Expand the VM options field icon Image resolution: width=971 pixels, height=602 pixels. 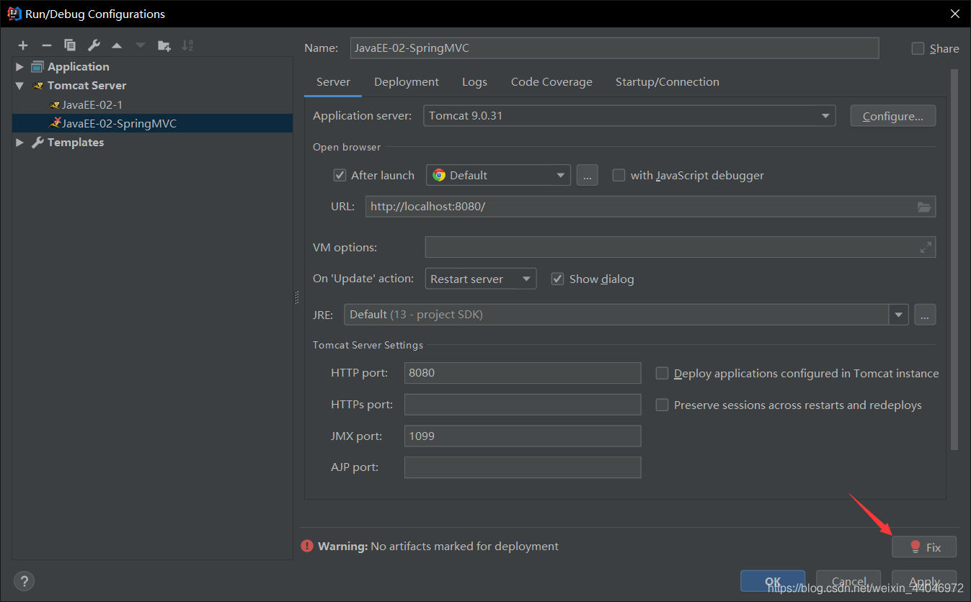(x=926, y=247)
